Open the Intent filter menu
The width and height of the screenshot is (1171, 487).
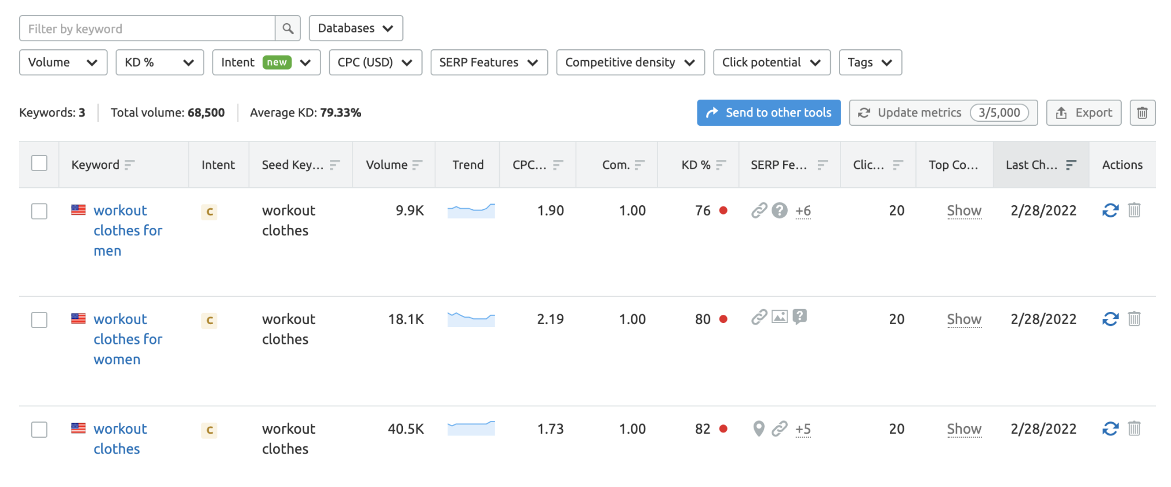(266, 63)
